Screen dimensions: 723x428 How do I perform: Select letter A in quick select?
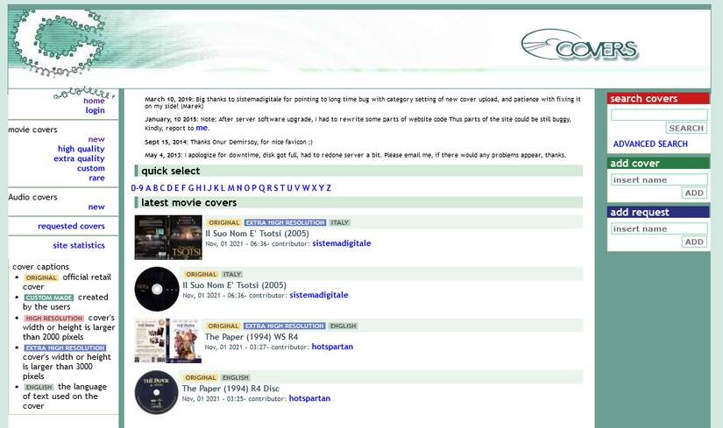pos(148,188)
